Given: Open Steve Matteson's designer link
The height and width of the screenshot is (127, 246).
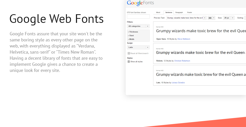Looking at the screenshot, I should [x=184, y=39].
